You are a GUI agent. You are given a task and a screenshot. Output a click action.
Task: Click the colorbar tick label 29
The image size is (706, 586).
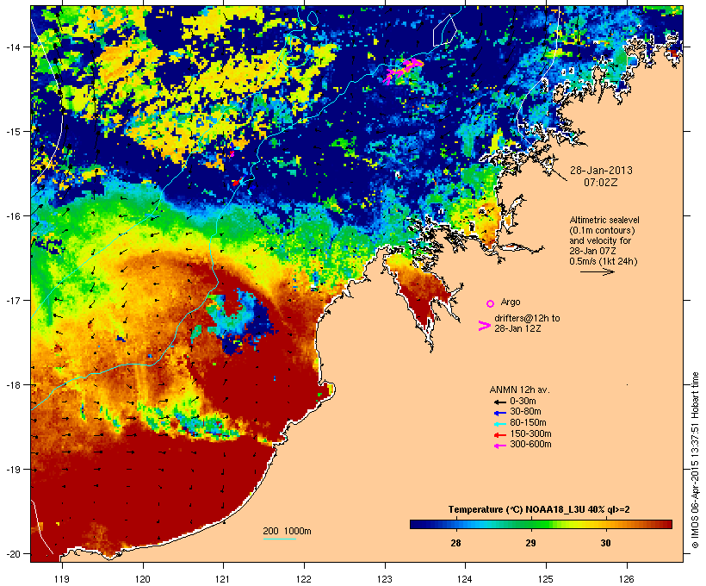tap(531, 543)
